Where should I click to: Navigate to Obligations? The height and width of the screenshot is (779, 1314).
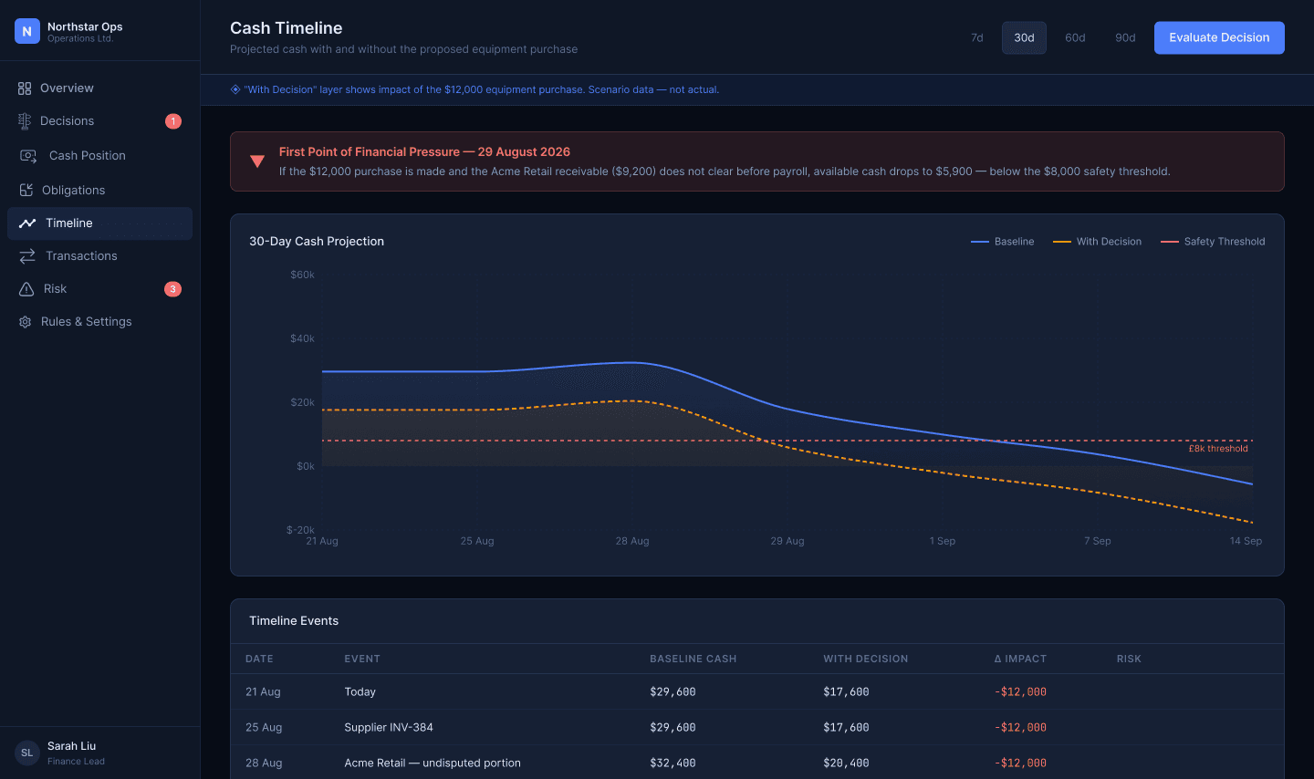pyautogui.click(x=99, y=190)
